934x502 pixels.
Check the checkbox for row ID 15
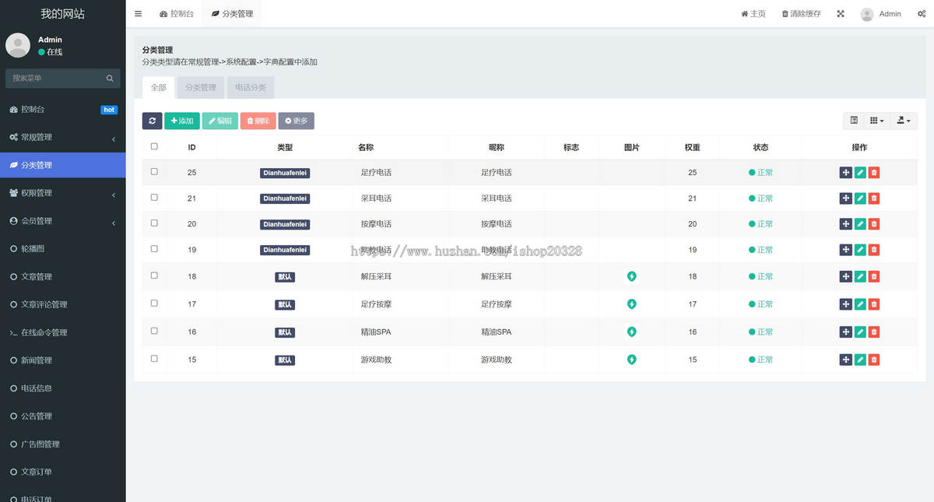154,359
